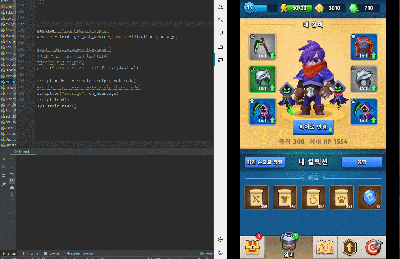Open the upgrade arrow talents tab
Image resolution: width=400 pixels, height=259 pixels.
(x=349, y=247)
